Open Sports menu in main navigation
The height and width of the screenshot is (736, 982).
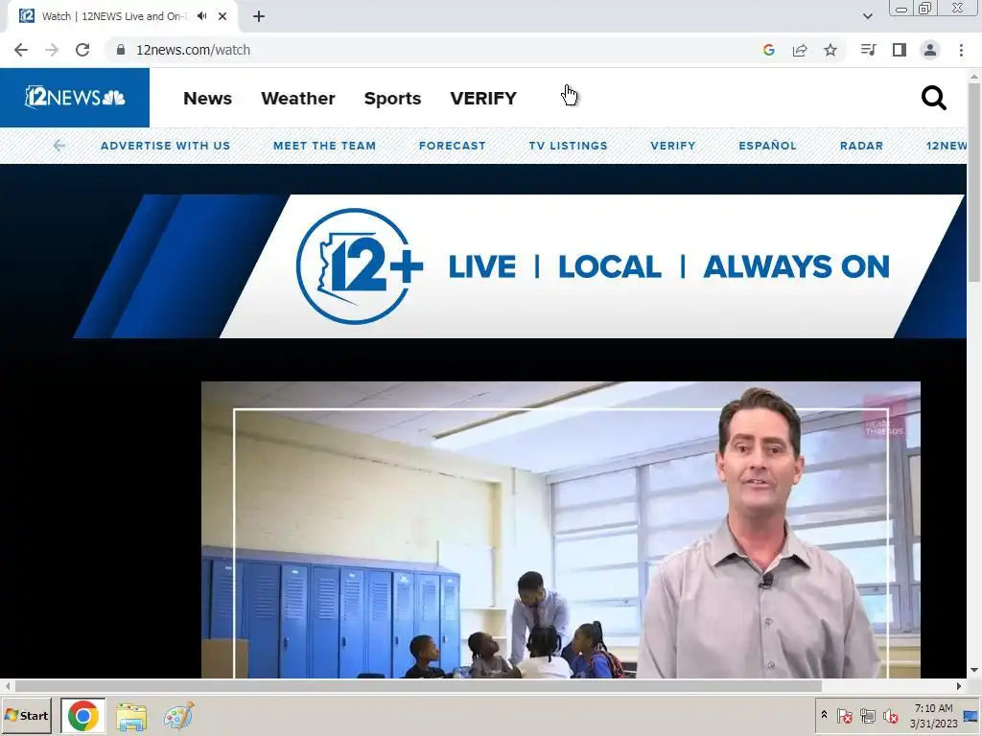click(392, 99)
